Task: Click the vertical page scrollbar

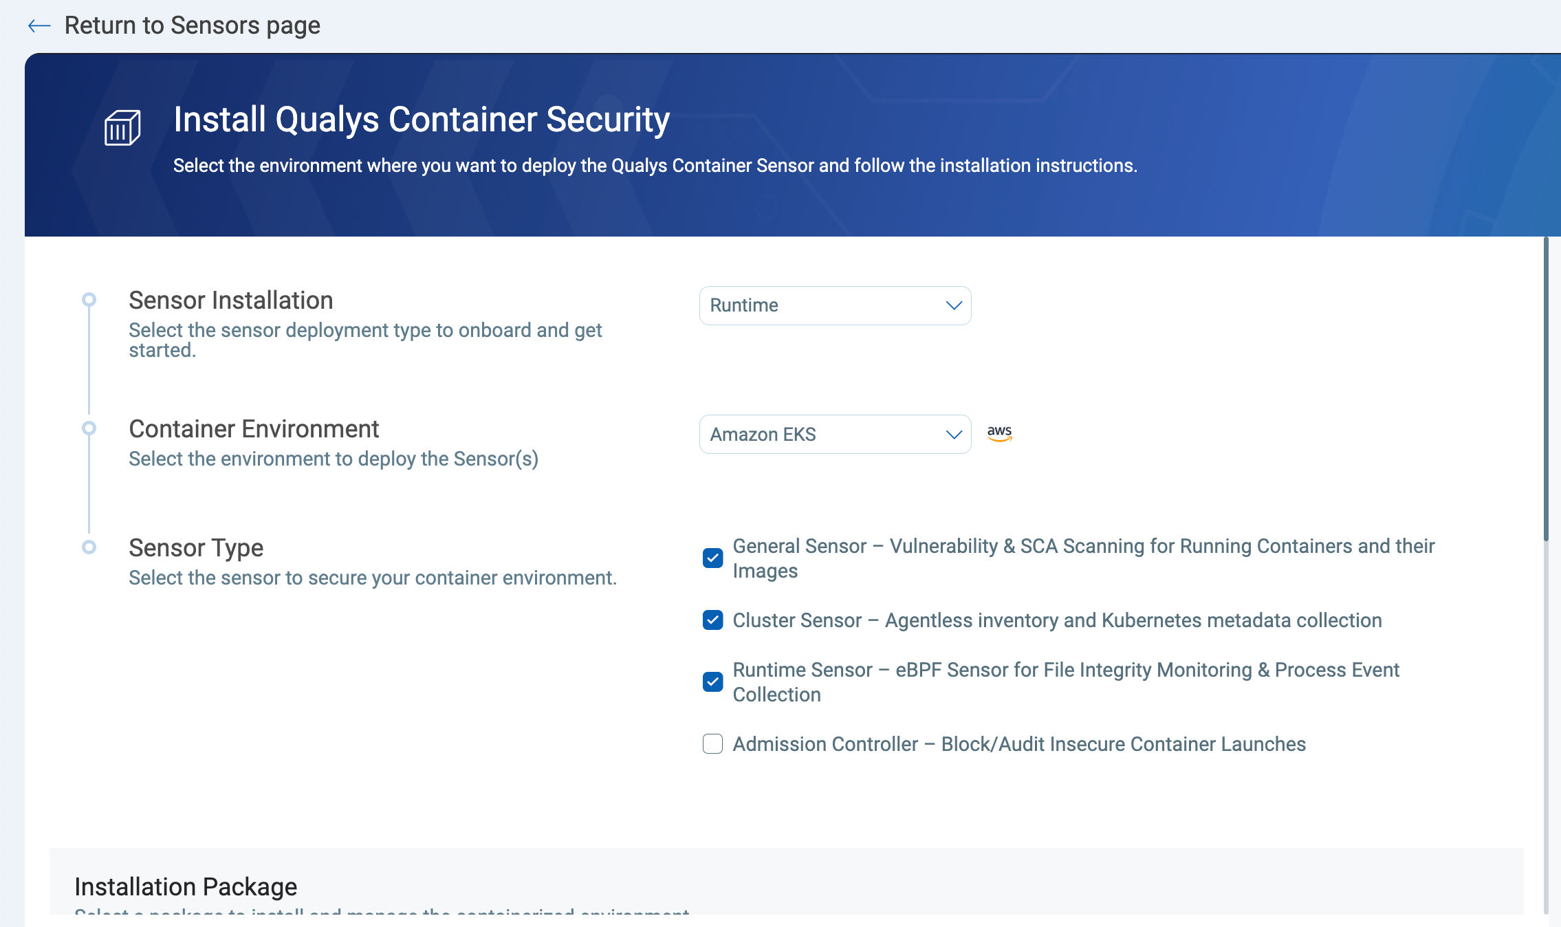Action: click(1546, 389)
